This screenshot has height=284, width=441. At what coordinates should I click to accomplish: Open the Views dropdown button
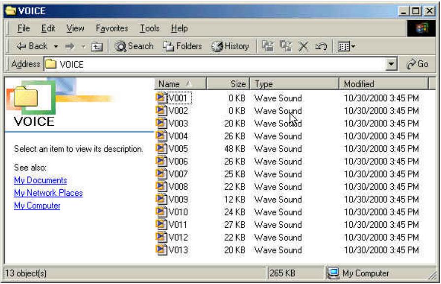coord(346,46)
